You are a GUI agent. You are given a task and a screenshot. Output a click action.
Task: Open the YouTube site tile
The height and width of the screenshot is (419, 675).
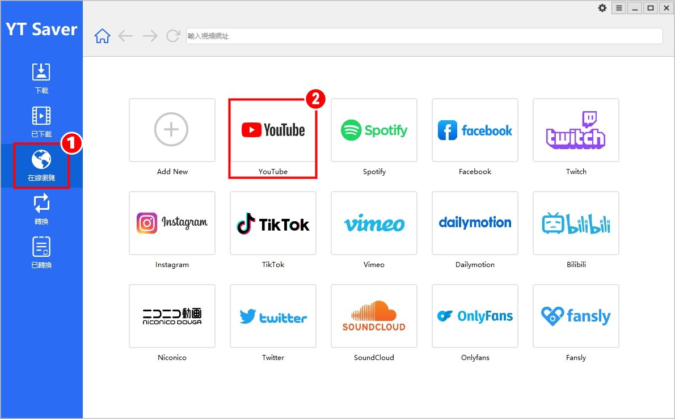[x=273, y=130]
